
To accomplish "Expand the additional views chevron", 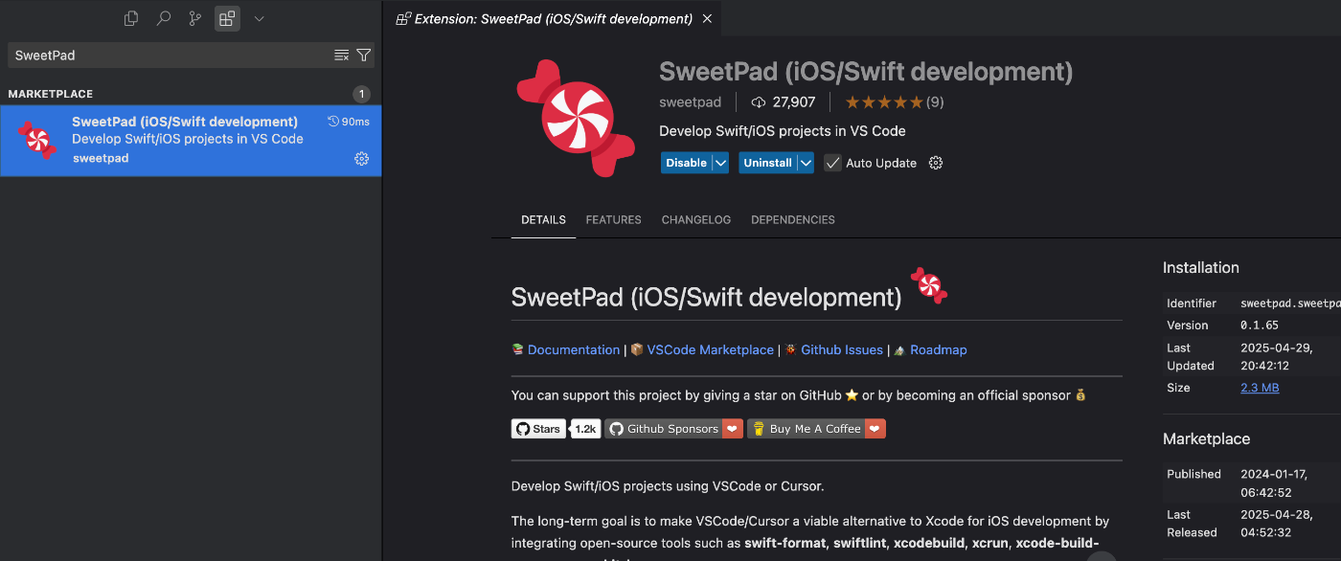I will point(259,18).
